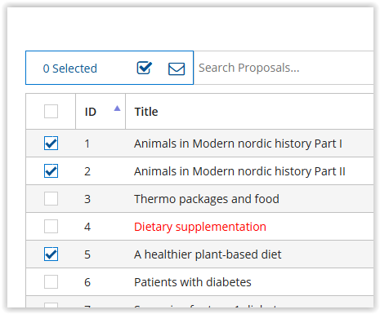
Task: Open Animals in Modern nordic history Part I
Action: click(238, 144)
